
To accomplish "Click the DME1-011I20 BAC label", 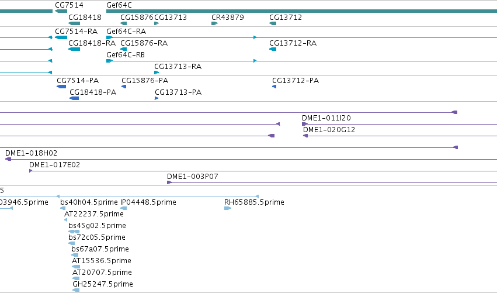I will pos(326,118).
